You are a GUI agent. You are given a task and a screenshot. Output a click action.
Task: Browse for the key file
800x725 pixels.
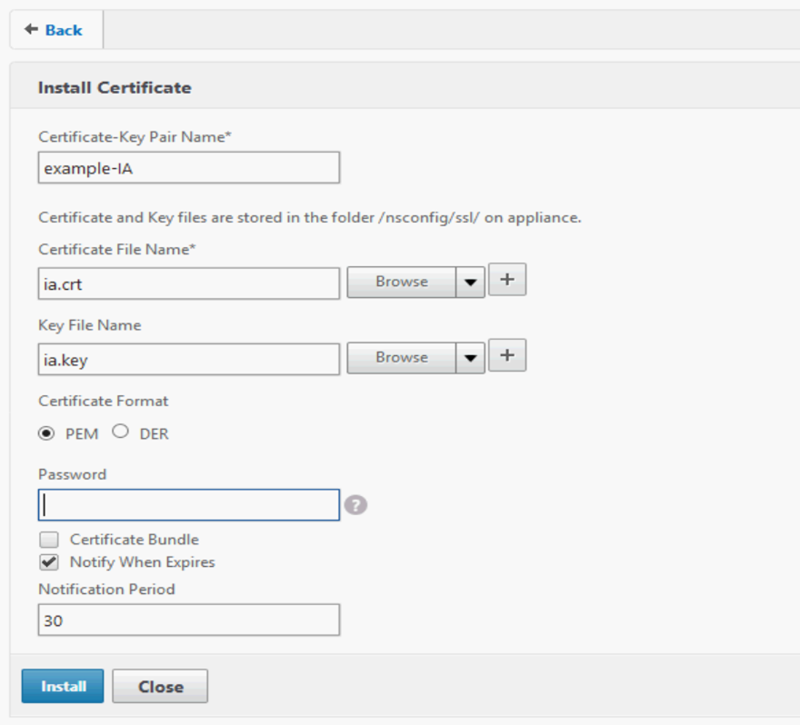coord(401,358)
